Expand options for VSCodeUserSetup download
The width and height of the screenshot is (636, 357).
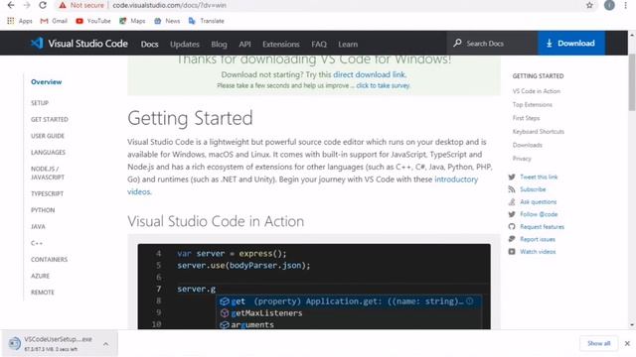(x=106, y=344)
